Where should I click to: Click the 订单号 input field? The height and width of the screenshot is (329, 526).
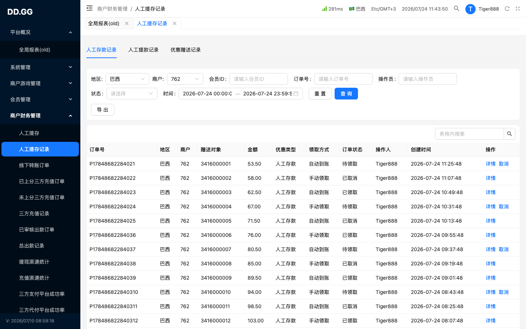(343, 79)
